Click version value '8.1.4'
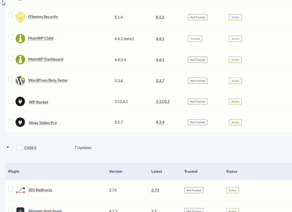Screen dimensions: 292x212 119,17
